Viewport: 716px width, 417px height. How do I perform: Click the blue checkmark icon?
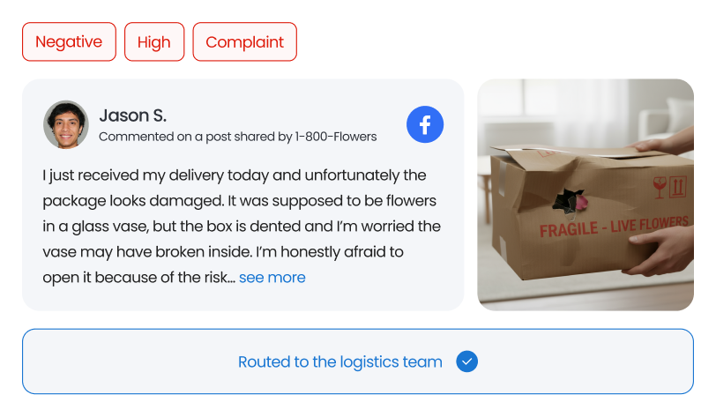[x=467, y=361]
